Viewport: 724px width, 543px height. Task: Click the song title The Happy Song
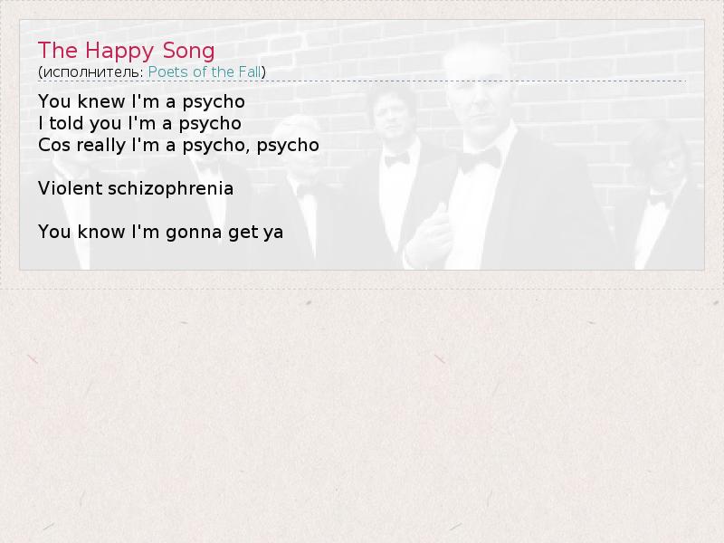126,51
